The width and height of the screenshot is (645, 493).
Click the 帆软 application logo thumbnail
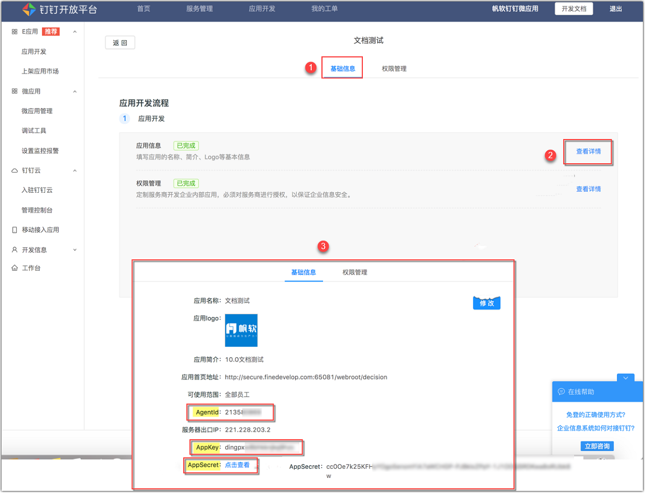[241, 330]
